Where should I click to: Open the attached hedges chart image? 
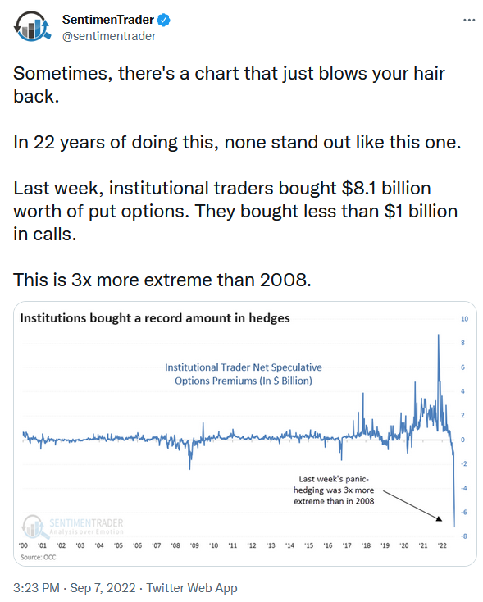(x=245, y=434)
